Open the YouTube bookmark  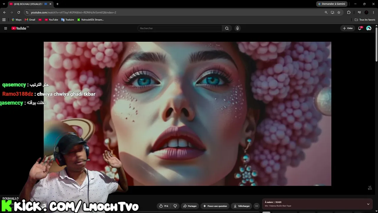(51, 20)
